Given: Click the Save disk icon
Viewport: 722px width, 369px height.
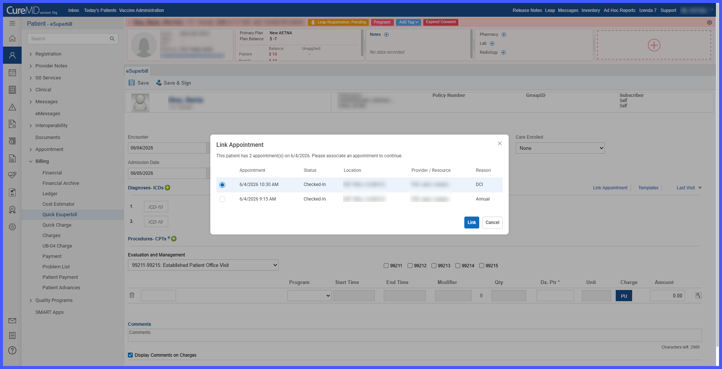Looking at the screenshot, I should click(x=132, y=83).
